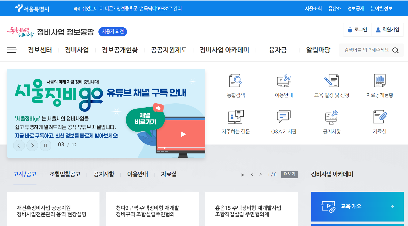Click the 서울정비go YouTube banner
Image resolution: width=408 pixels, height=226 pixels.
tap(106, 113)
